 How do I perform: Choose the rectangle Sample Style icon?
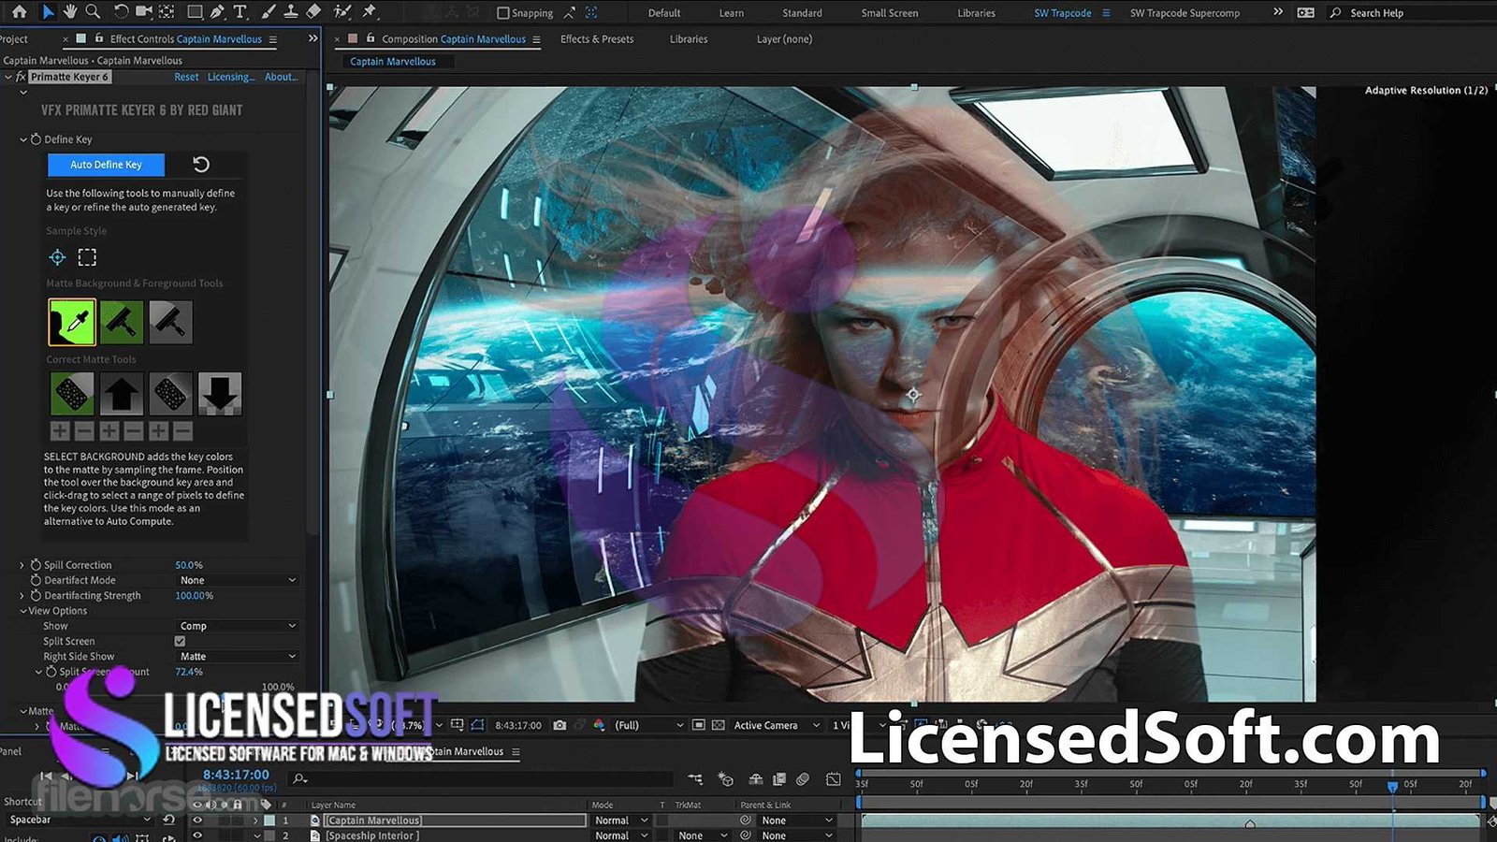click(87, 257)
